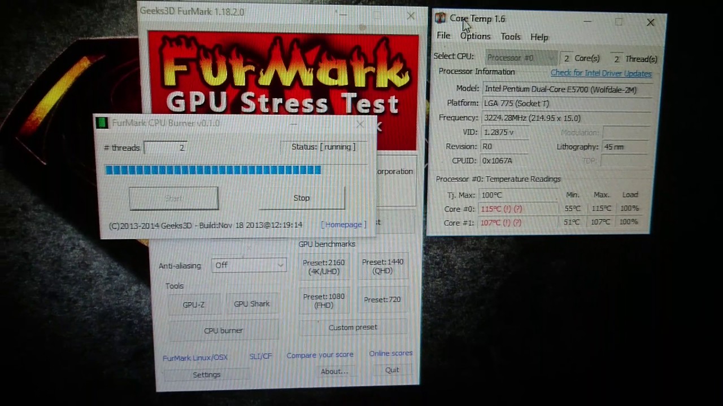This screenshot has height=406, width=723.
Task: Open the Tools menu in Core Temp
Action: (x=510, y=37)
